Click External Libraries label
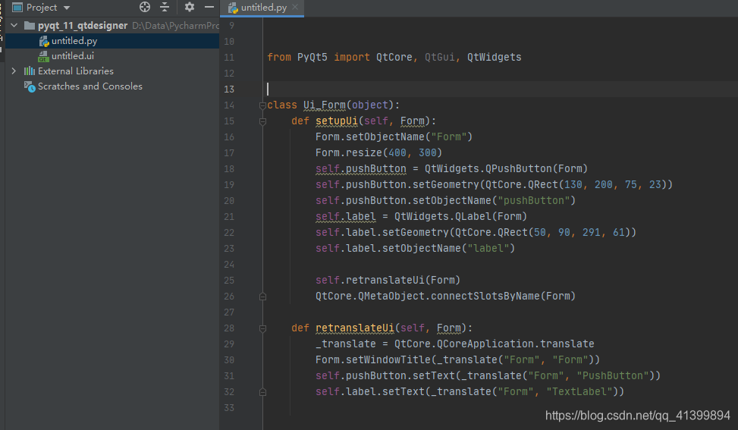The image size is (738, 430). 76,71
